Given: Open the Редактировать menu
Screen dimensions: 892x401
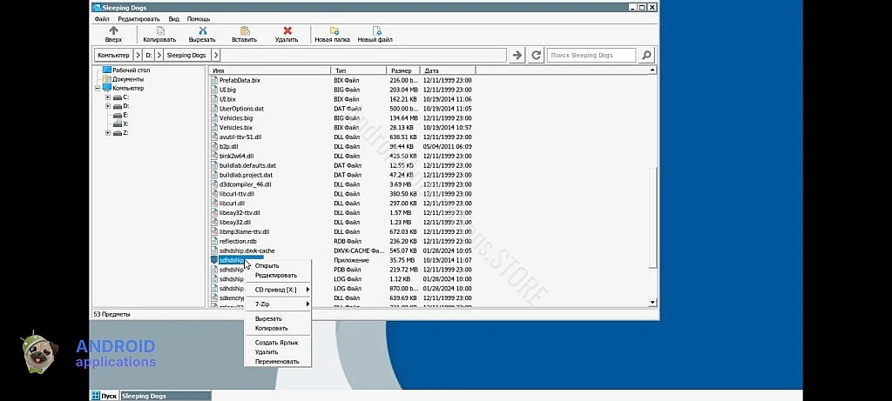Looking at the screenshot, I should pyautogui.click(x=139, y=19).
